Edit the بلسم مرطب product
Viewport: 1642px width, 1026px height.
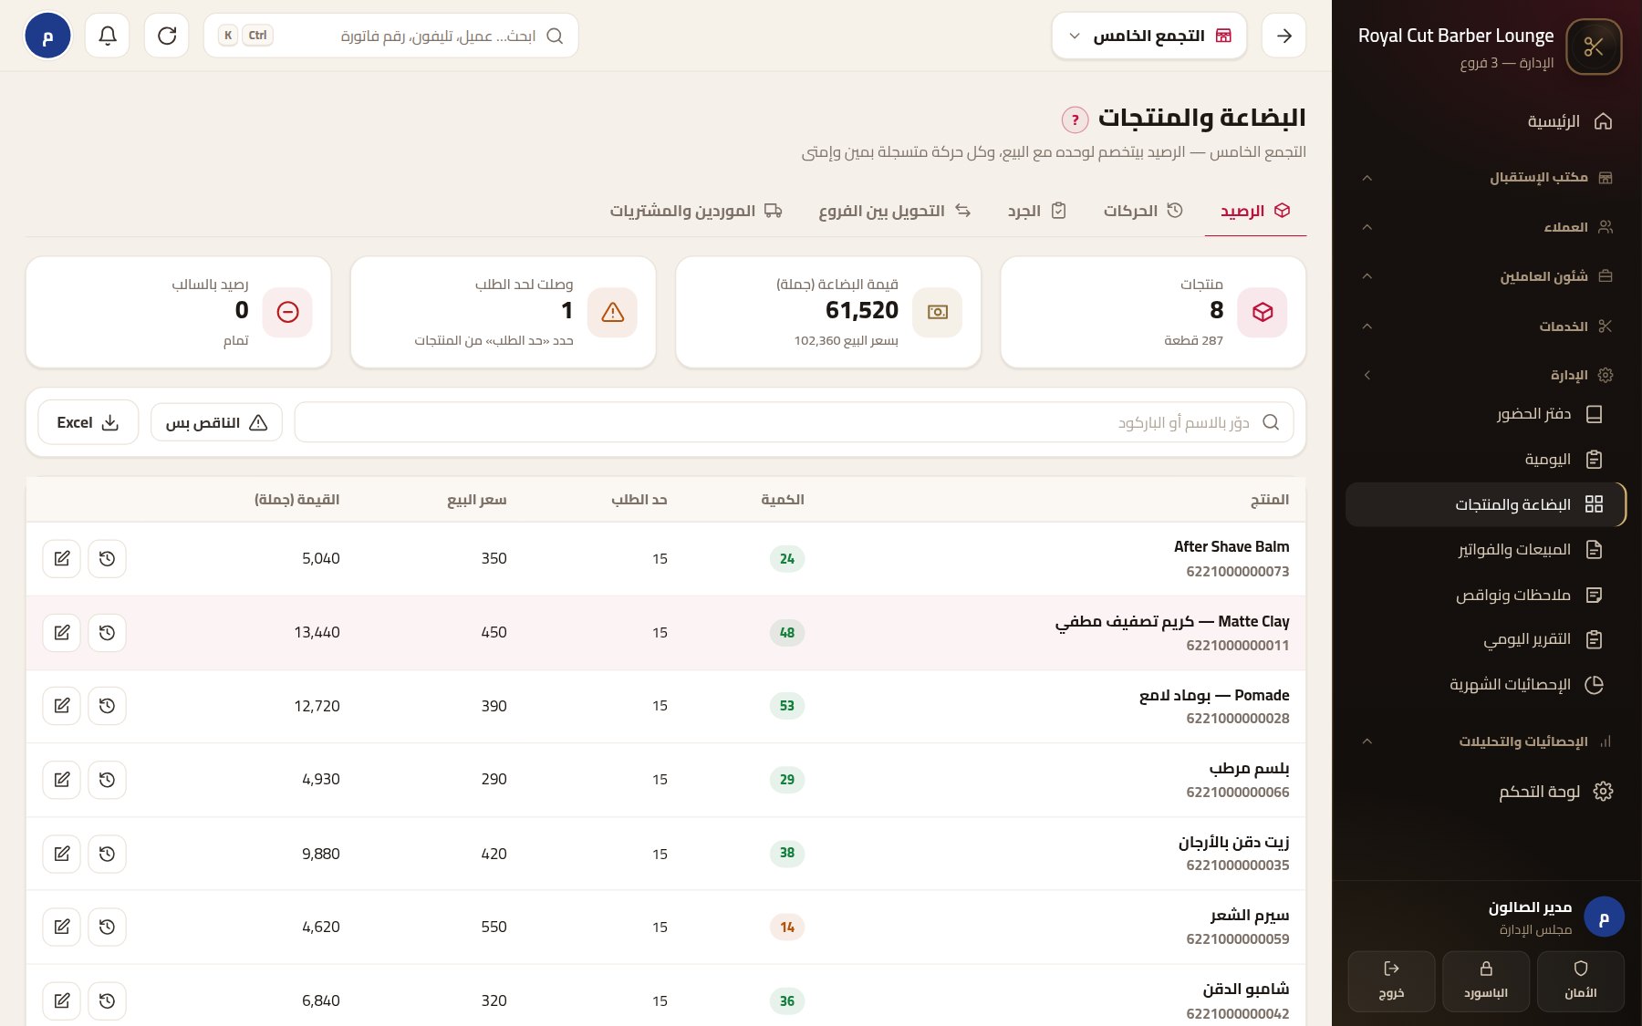click(62, 779)
